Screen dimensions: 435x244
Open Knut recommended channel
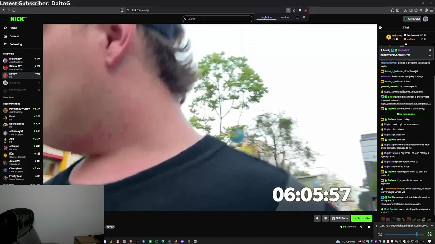coord(22,118)
